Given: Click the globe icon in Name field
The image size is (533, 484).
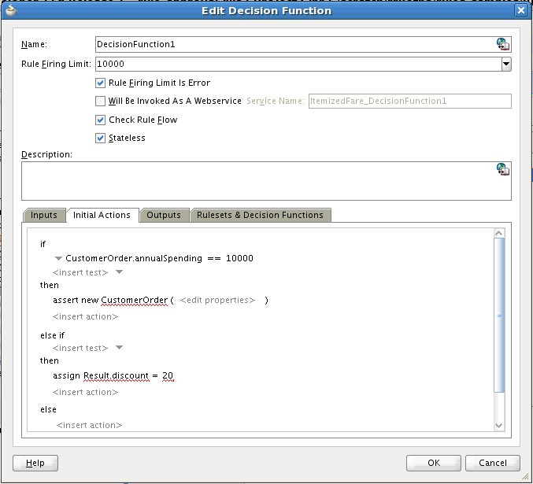Looking at the screenshot, I should 503,44.
